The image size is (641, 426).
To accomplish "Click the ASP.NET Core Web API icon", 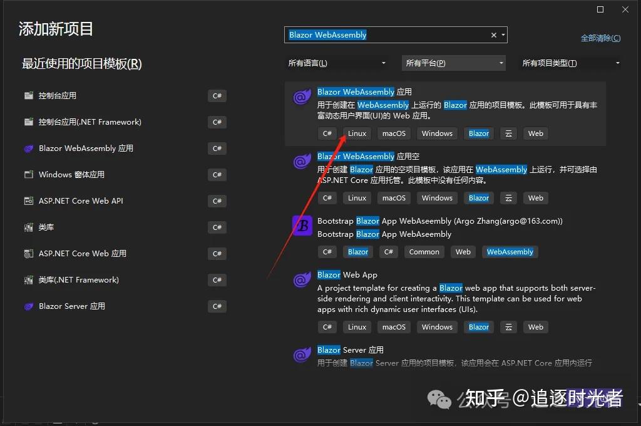I will [29, 201].
